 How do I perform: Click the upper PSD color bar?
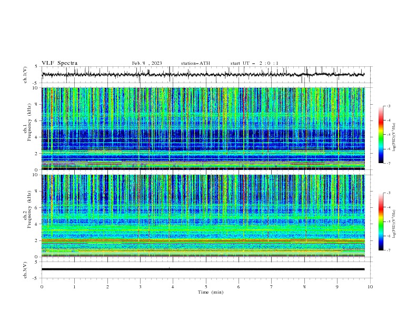coord(381,135)
